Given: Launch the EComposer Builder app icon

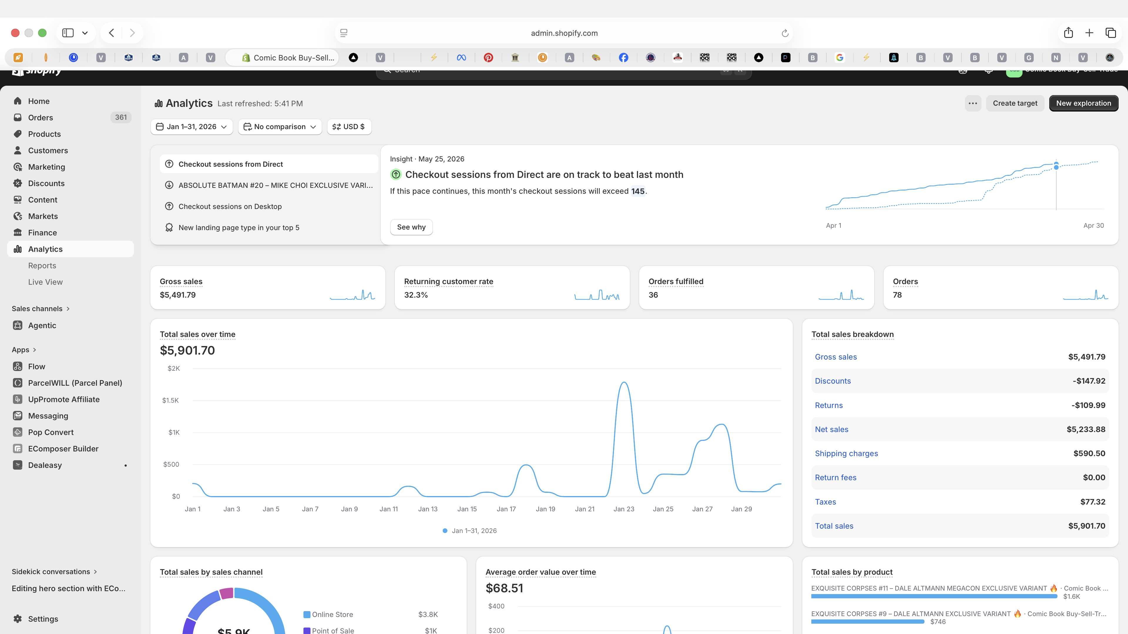Looking at the screenshot, I should click(x=18, y=448).
